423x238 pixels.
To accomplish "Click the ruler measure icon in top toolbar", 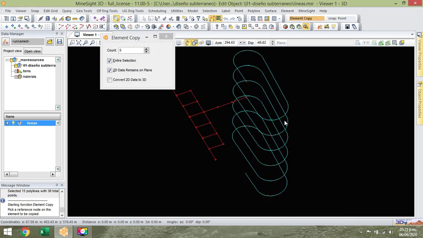I will (x=75, y=18).
